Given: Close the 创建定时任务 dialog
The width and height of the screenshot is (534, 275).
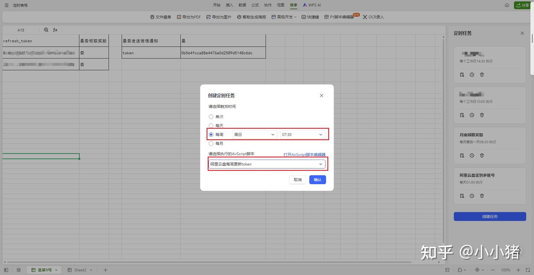Looking at the screenshot, I should pos(322,96).
